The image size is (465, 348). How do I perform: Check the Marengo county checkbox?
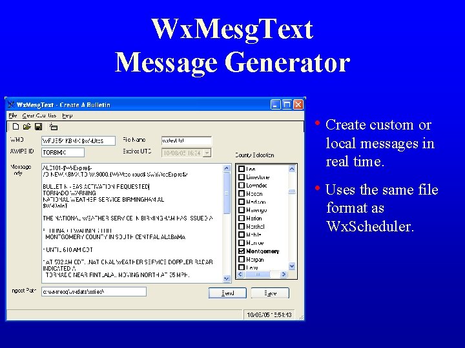tap(242, 210)
